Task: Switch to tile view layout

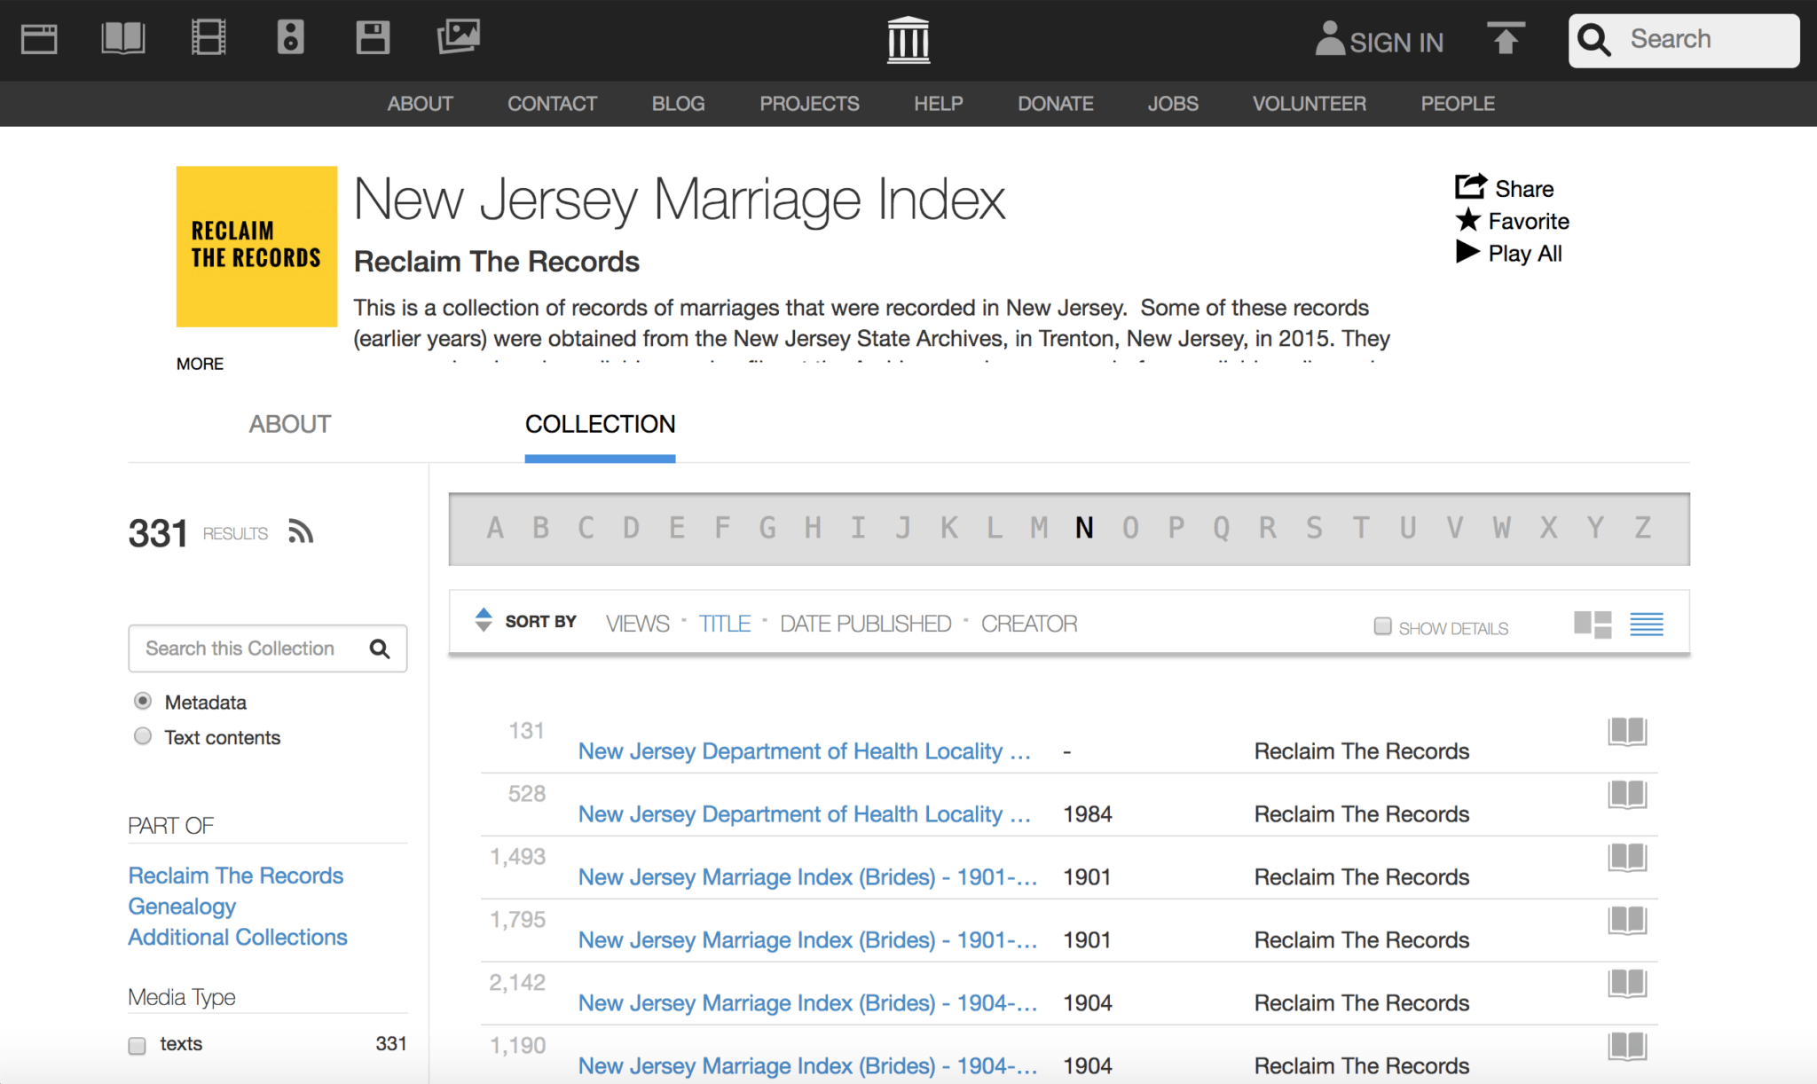Action: point(1593,624)
